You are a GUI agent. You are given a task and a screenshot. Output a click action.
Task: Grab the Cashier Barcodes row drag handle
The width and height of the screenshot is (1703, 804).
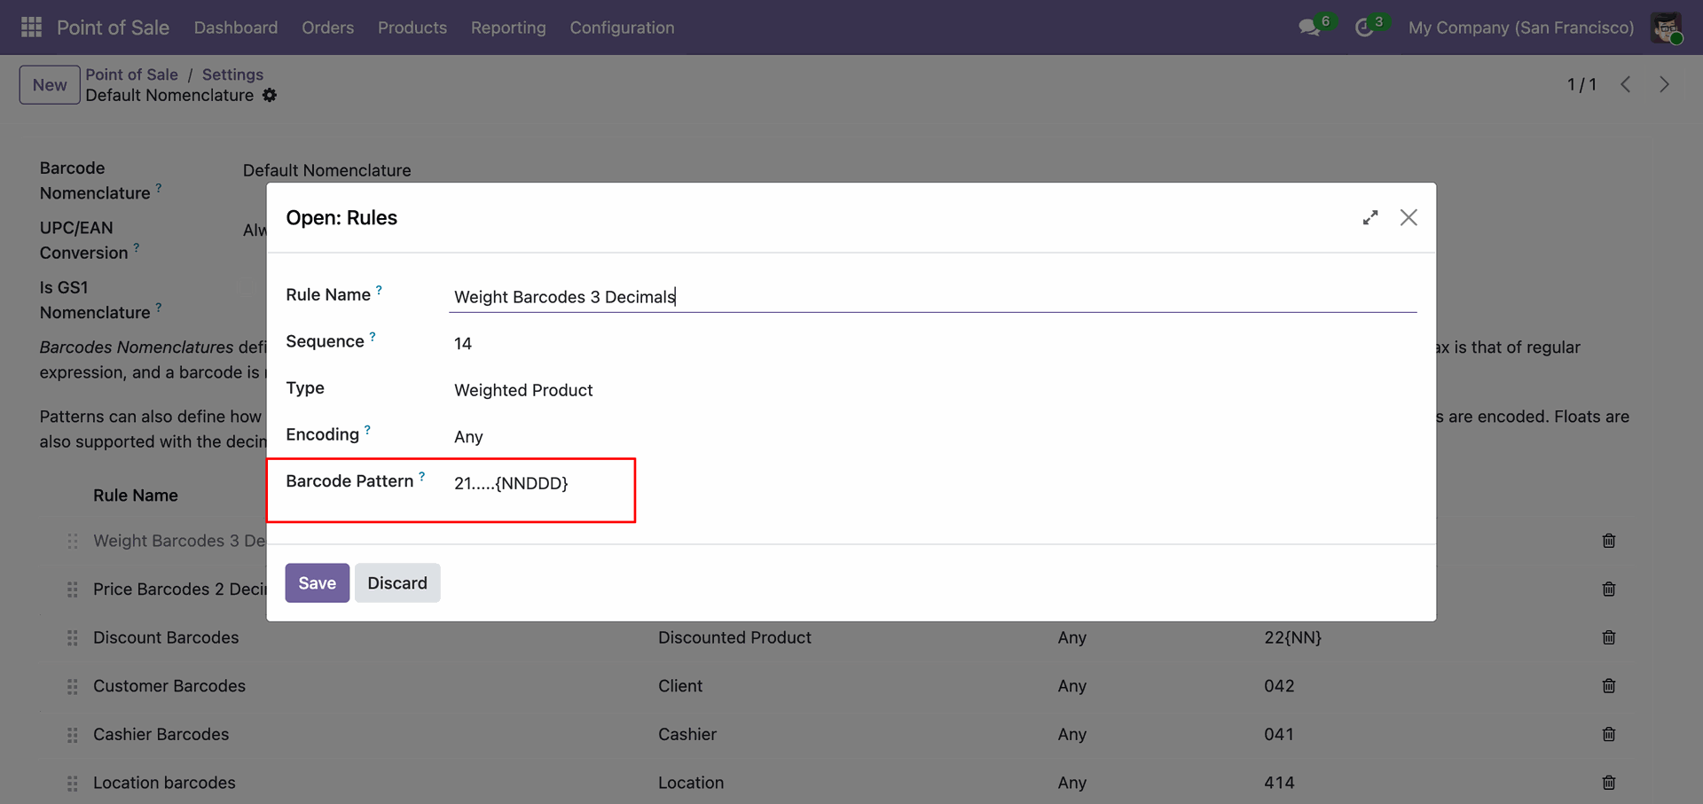(x=73, y=735)
